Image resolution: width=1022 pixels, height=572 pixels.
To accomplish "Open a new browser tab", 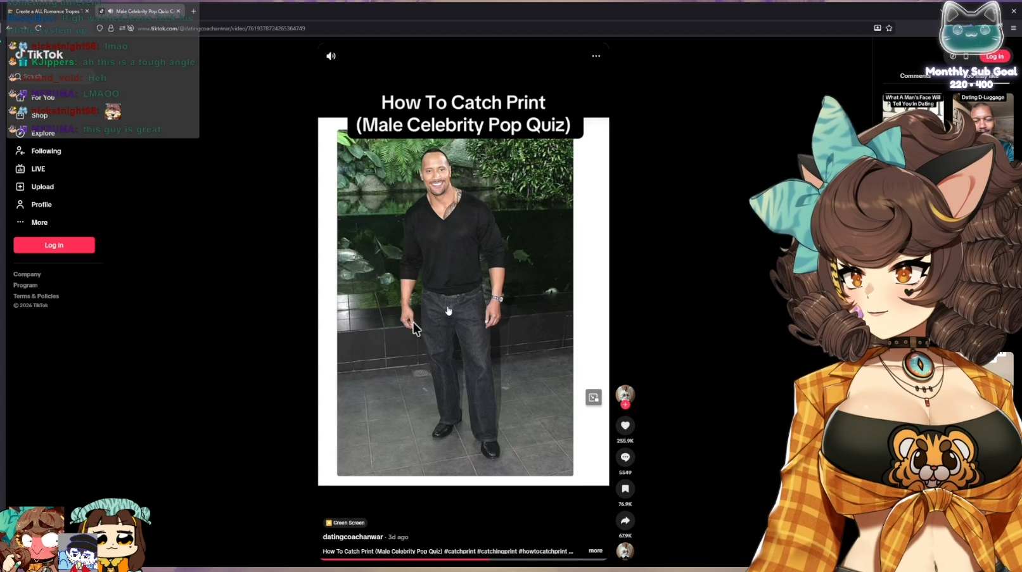I will [x=193, y=11].
